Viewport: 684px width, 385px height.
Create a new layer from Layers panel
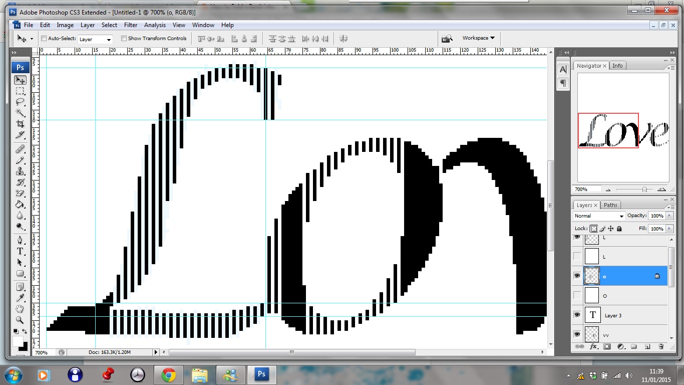(x=647, y=346)
